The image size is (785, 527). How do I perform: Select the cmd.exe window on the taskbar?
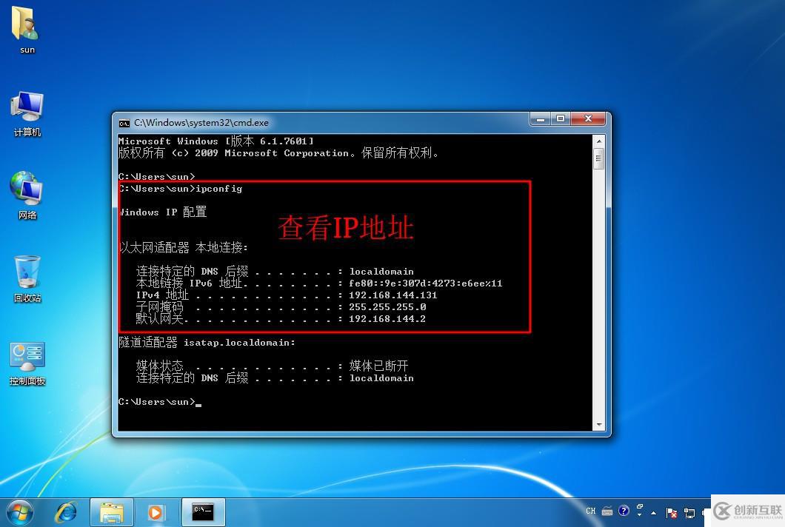click(202, 511)
